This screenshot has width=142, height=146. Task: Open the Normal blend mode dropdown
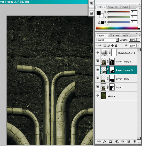107,40
